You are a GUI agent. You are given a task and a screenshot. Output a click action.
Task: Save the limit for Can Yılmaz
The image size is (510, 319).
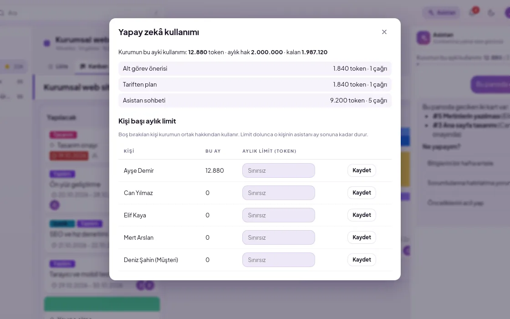click(x=362, y=193)
